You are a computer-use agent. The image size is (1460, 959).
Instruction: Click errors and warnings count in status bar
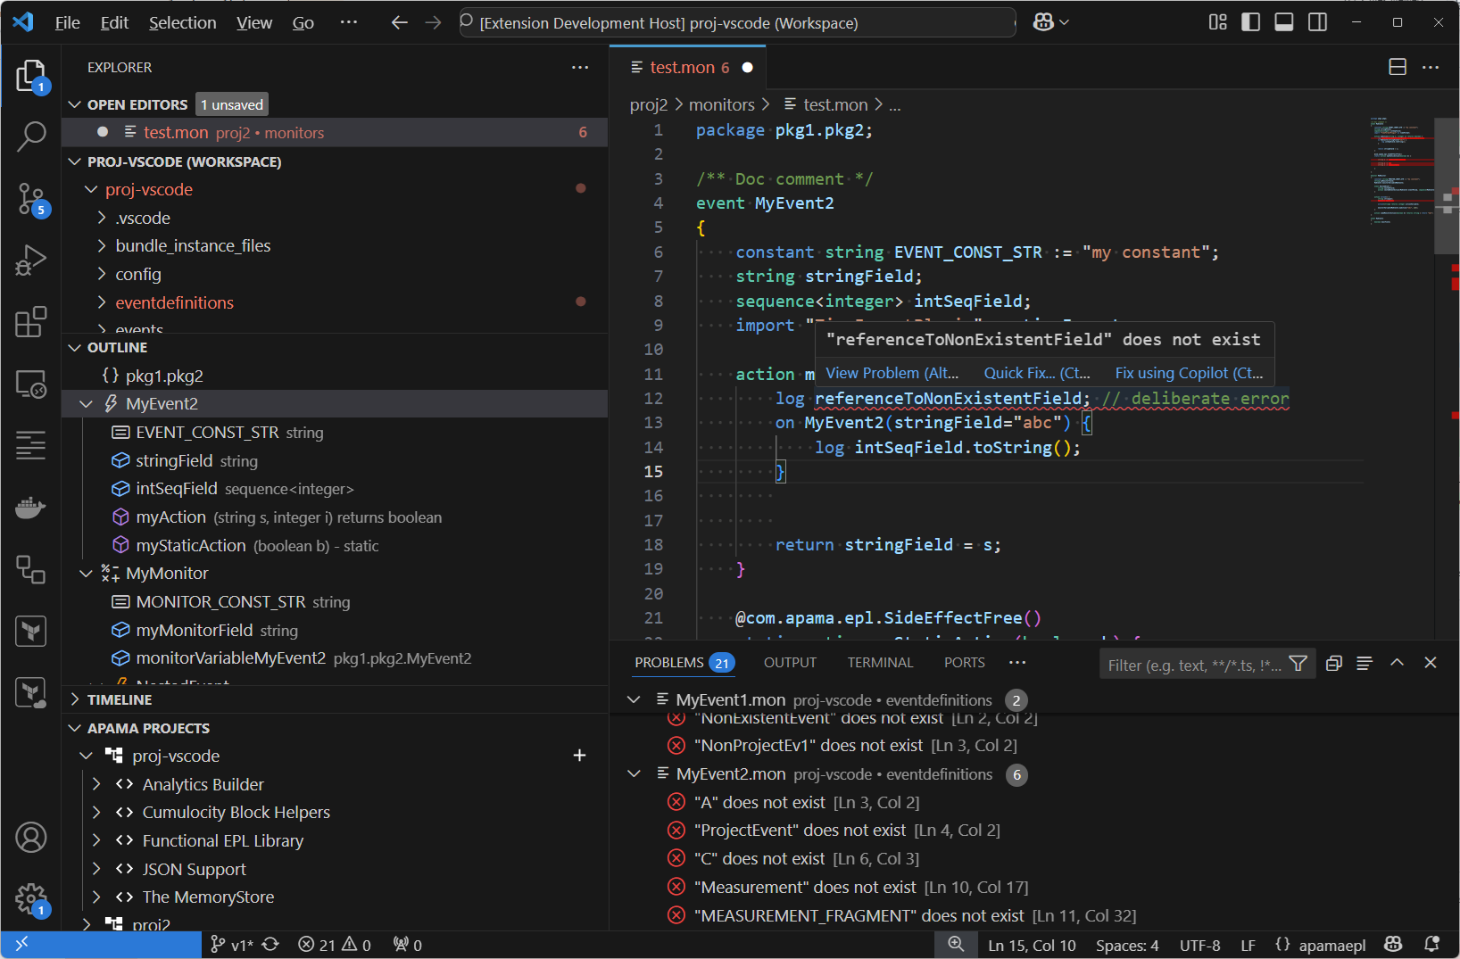[x=335, y=945]
